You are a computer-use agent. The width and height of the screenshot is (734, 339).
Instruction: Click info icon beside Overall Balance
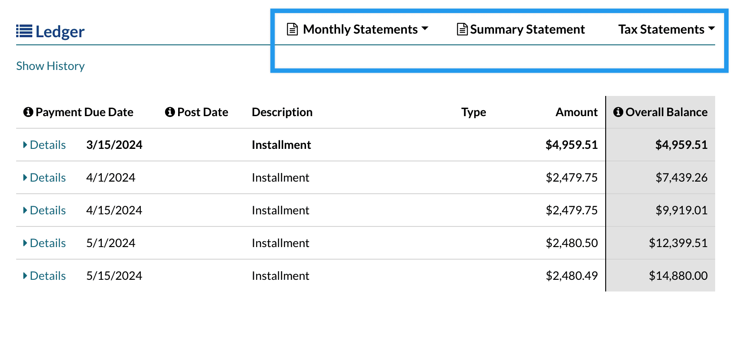(618, 112)
